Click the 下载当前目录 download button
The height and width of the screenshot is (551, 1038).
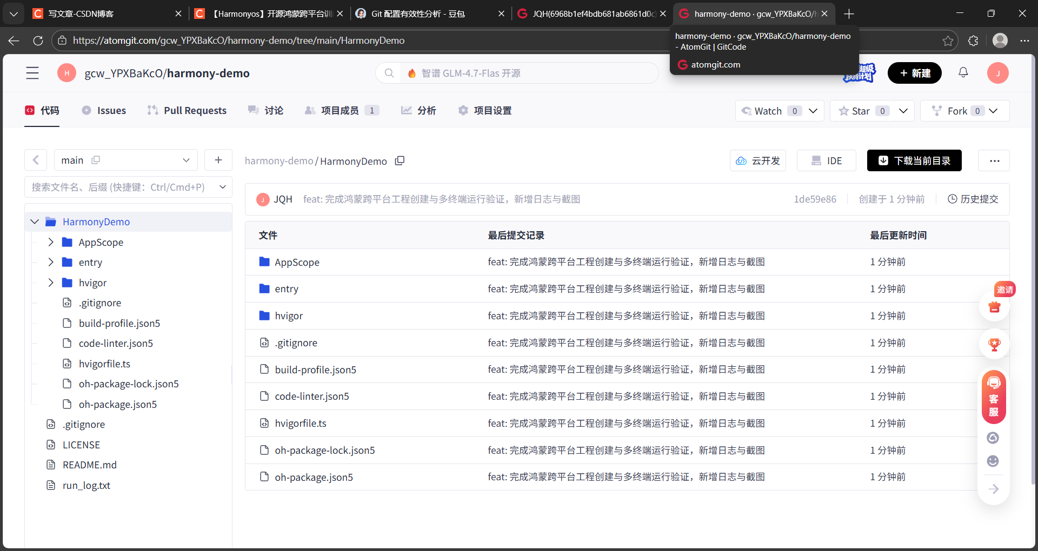[x=914, y=160]
